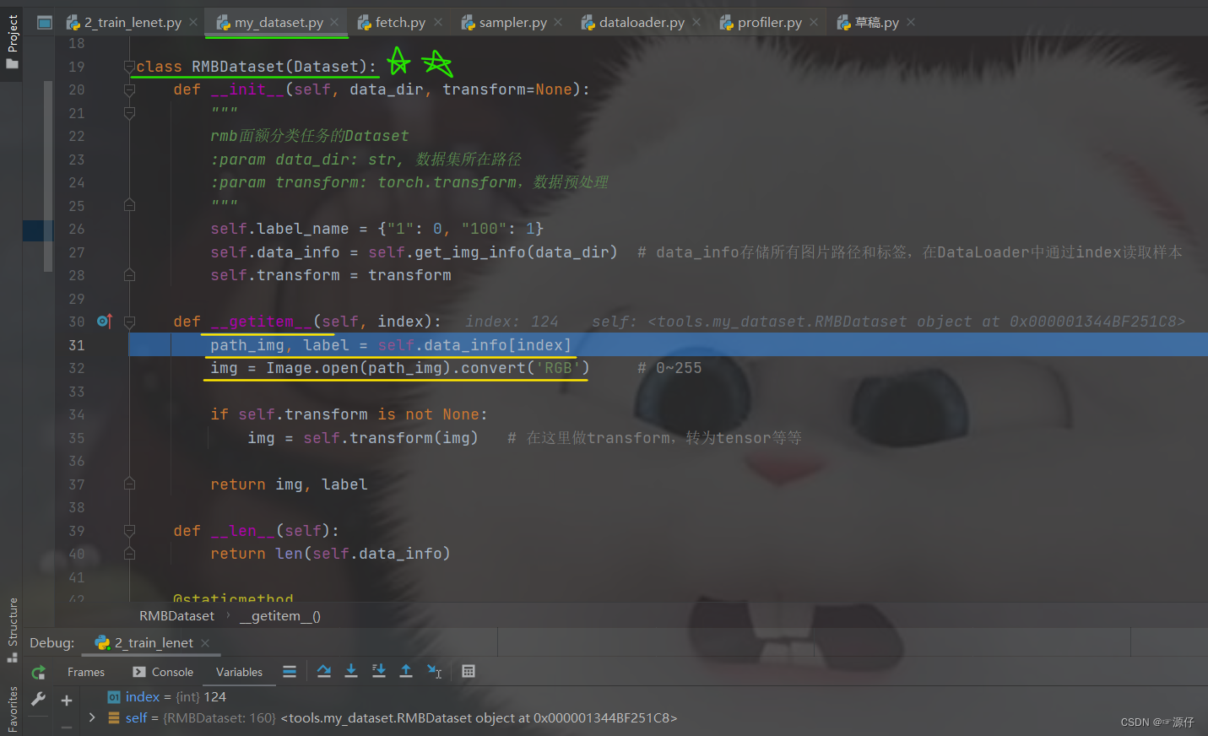Open the Project tool window
Viewport: 1208px width, 736px height.
click(12, 41)
